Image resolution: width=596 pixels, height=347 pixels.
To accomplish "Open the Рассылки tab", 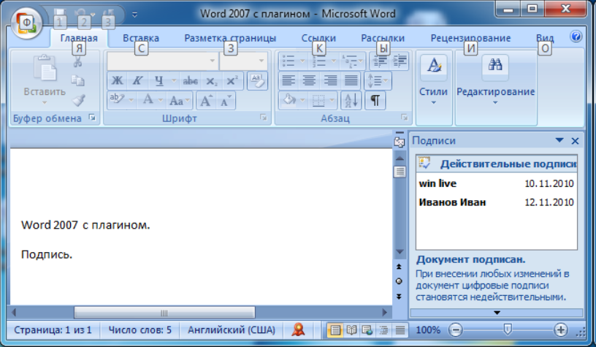I will point(383,38).
